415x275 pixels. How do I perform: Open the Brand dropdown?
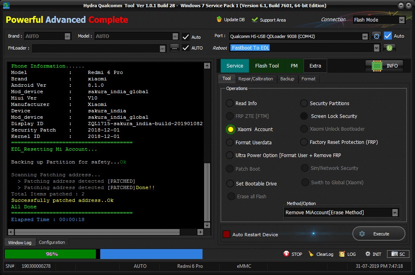[68, 36]
